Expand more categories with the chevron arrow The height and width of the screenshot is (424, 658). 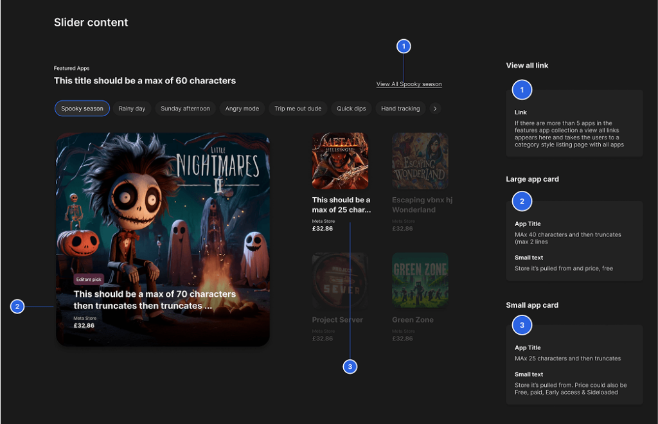click(x=435, y=109)
